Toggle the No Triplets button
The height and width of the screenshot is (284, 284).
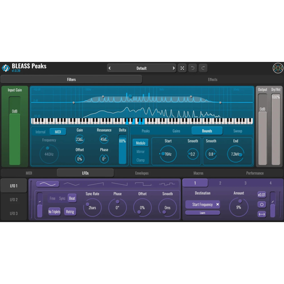pos(54,212)
